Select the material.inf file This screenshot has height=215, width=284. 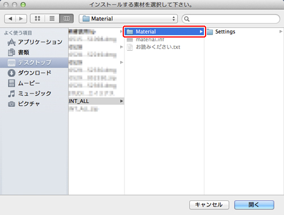pos(164,39)
